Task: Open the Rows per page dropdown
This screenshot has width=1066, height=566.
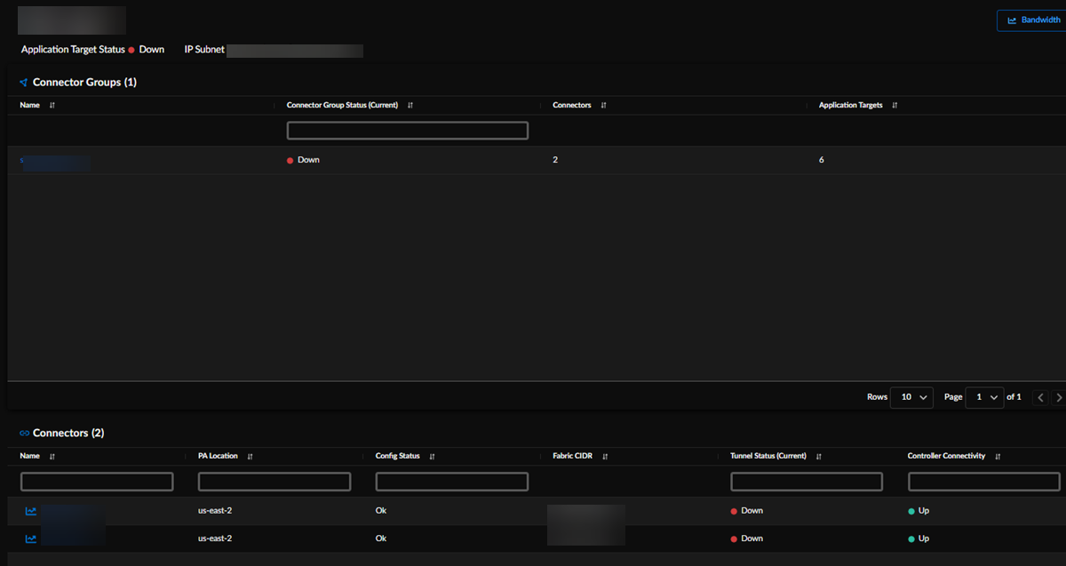Action: pos(912,397)
